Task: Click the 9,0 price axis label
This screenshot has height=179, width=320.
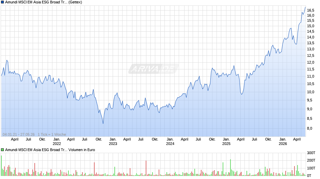Action: click(x=309, y=109)
